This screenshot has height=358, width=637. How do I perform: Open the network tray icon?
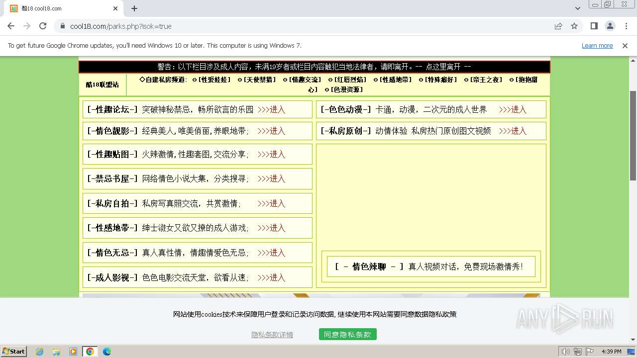(x=578, y=352)
